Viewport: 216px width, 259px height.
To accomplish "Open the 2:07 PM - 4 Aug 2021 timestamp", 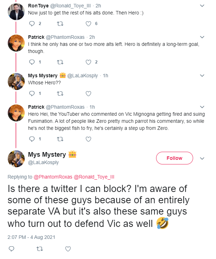I will point(31,237).
